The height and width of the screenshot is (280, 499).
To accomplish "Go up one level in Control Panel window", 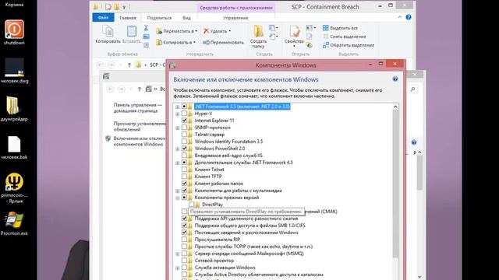I will point(140,89).
